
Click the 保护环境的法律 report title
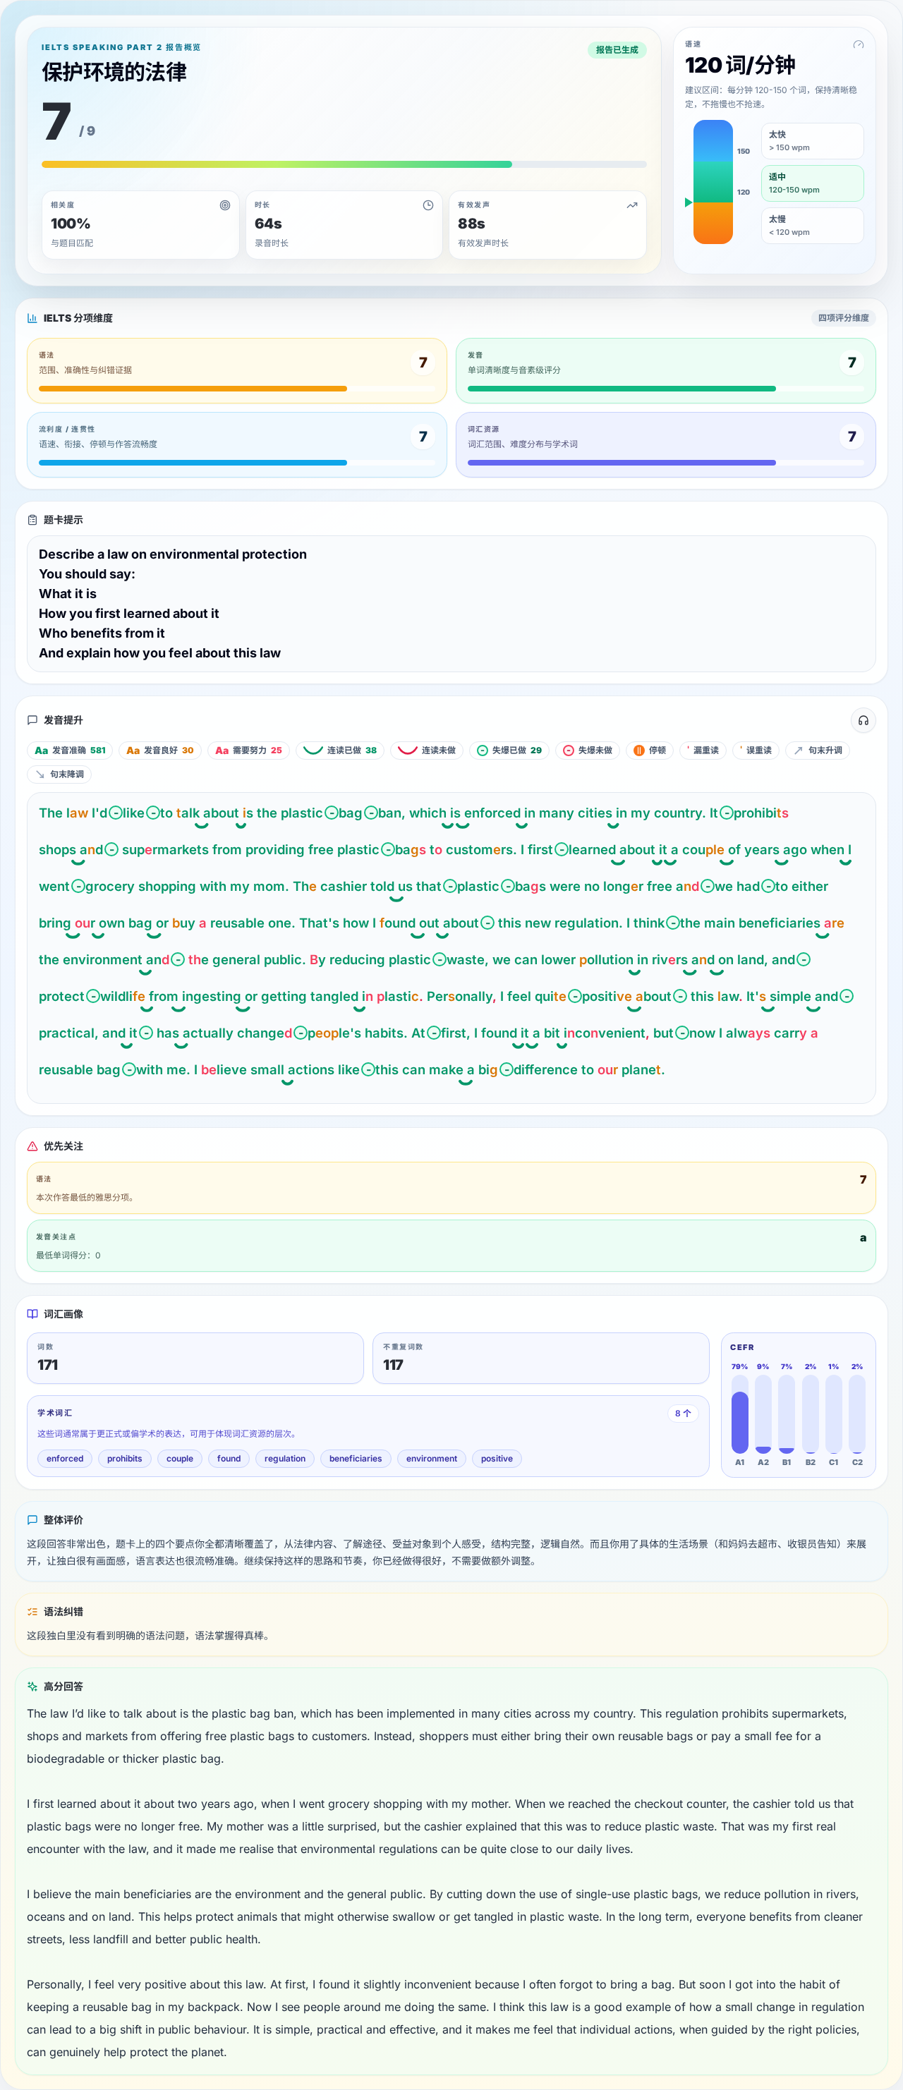pos(114,72)
